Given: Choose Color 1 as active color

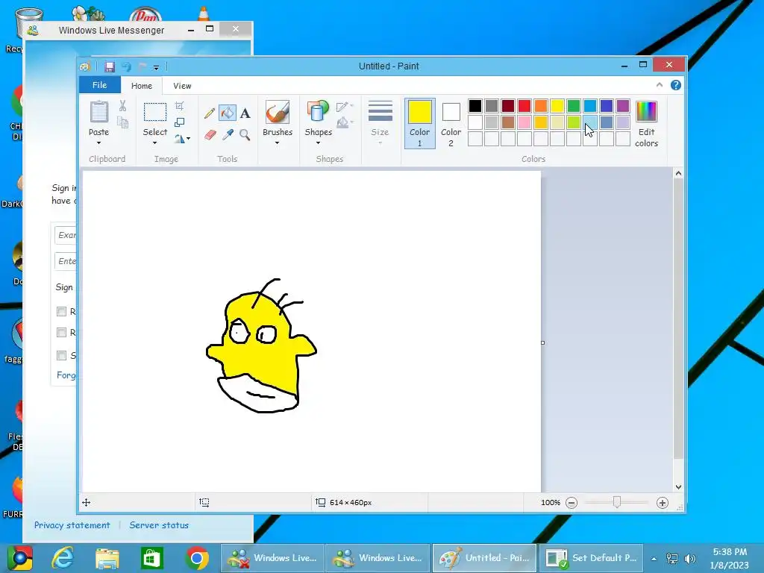Looking at the screenshot, I should tap(419, 124).
